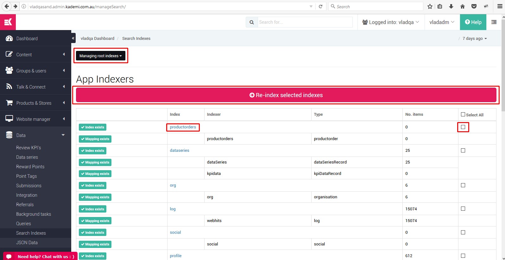505x260 pixels.
Task: Open the Review KPI's menu item
Action: [28, 147]
